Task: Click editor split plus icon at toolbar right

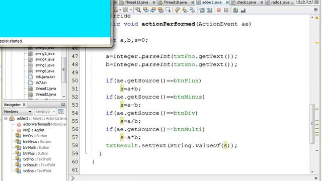Action: [315, 10]
